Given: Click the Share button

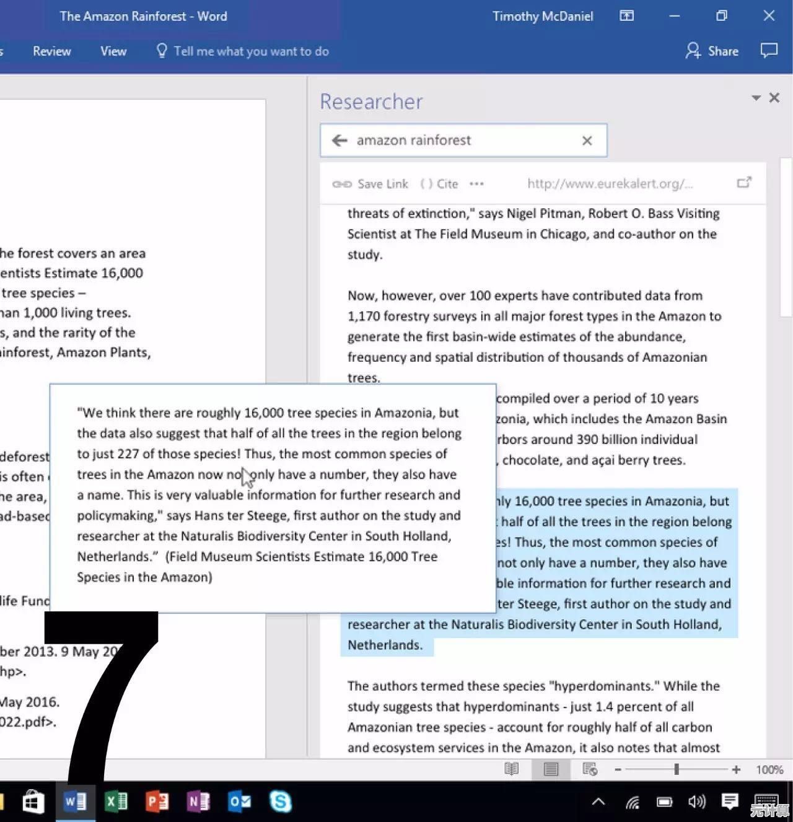Looking at the screenshot, I should [x=712, y=51].
